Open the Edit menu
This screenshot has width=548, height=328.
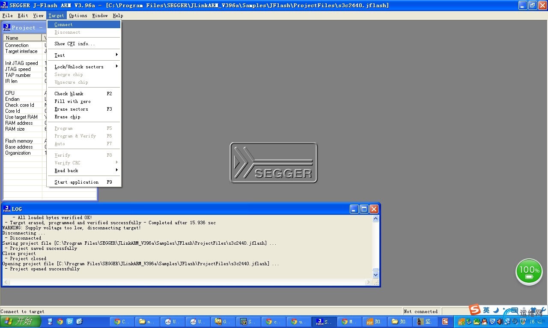coord(23,15)
